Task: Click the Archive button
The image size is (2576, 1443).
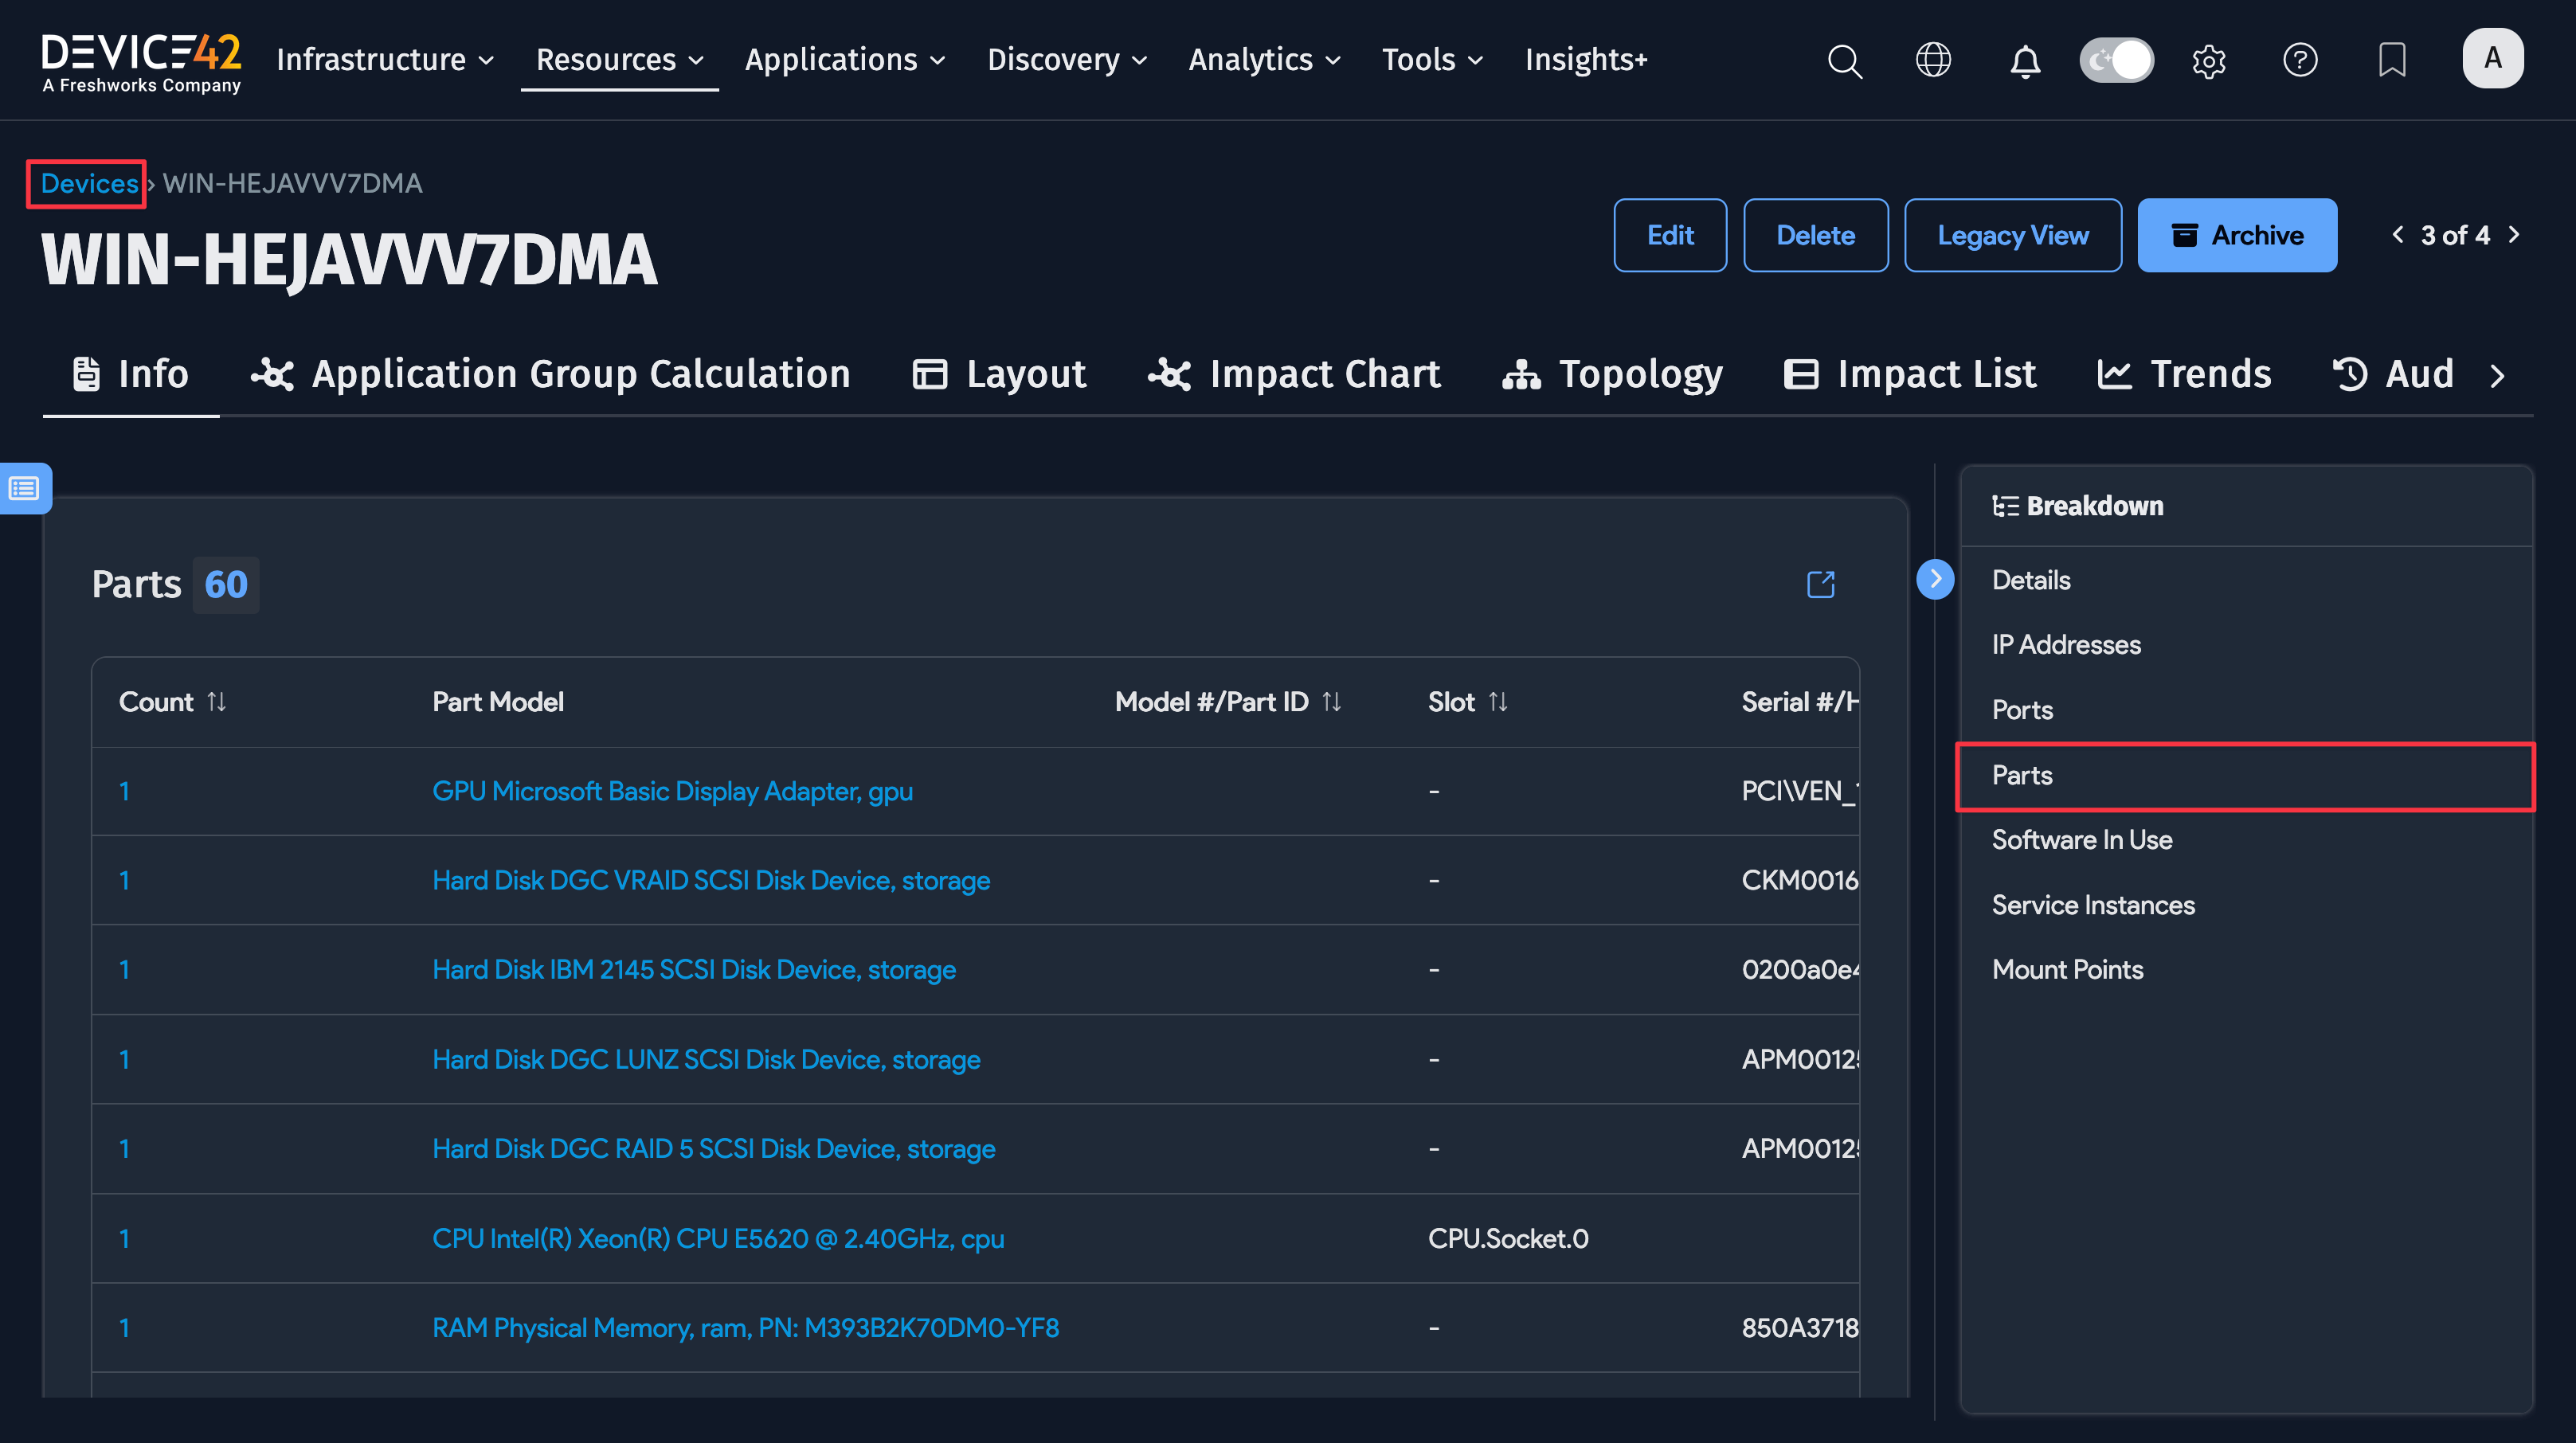Action: [2237, 235]
